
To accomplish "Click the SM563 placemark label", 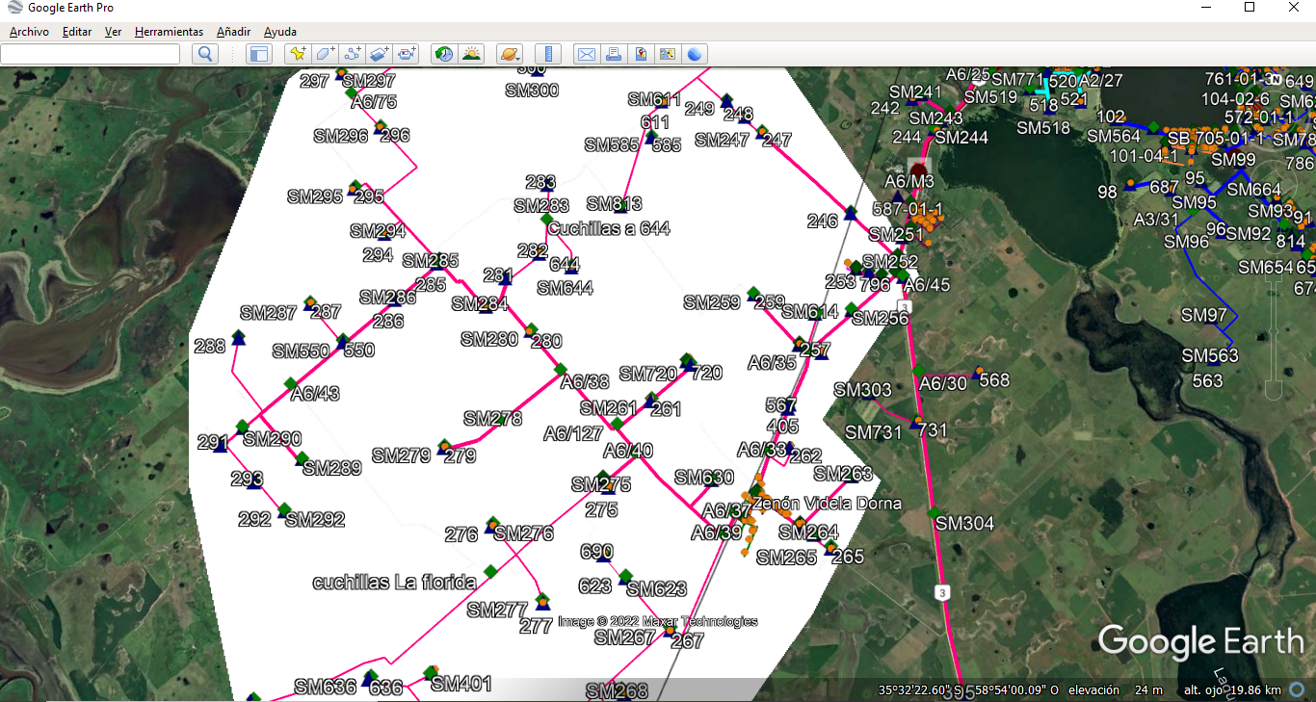I will tap(1211, 355).
